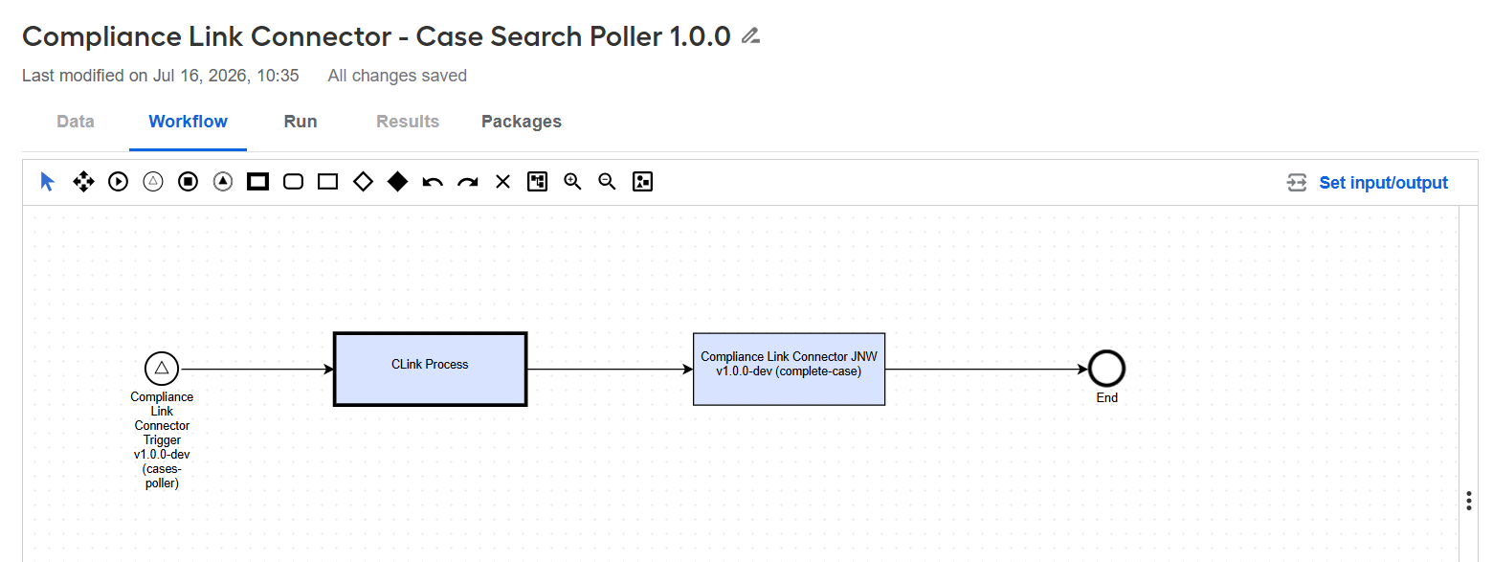1493x562 pixels.
Task: Select the Workflow tab
Action: click(188, 122)
